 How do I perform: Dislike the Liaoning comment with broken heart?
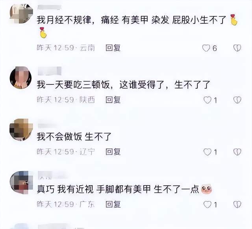point(237,152)
